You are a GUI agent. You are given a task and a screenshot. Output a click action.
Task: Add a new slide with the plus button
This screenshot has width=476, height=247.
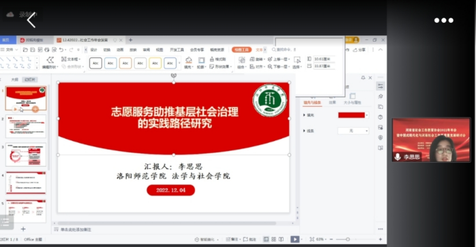click(x=23, y=229)
